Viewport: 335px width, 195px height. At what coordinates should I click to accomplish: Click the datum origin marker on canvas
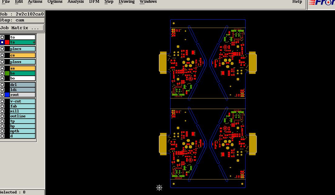point(159,188)
